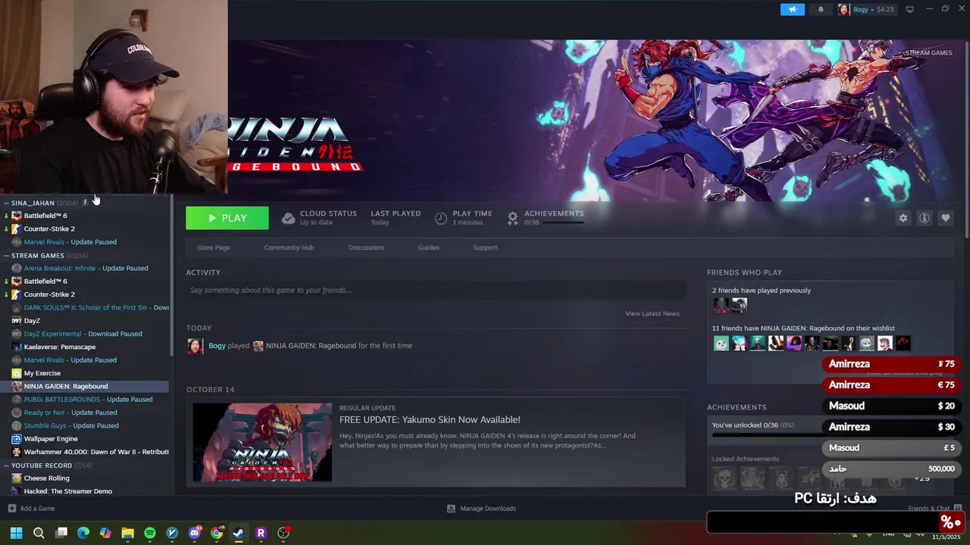The height and width of the screenshot is (545, 970).
Task: Open the notifications bell icon
Action: (821, 9)
